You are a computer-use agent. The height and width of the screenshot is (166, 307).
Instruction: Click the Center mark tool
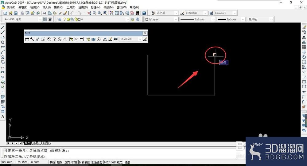[99, 39]
